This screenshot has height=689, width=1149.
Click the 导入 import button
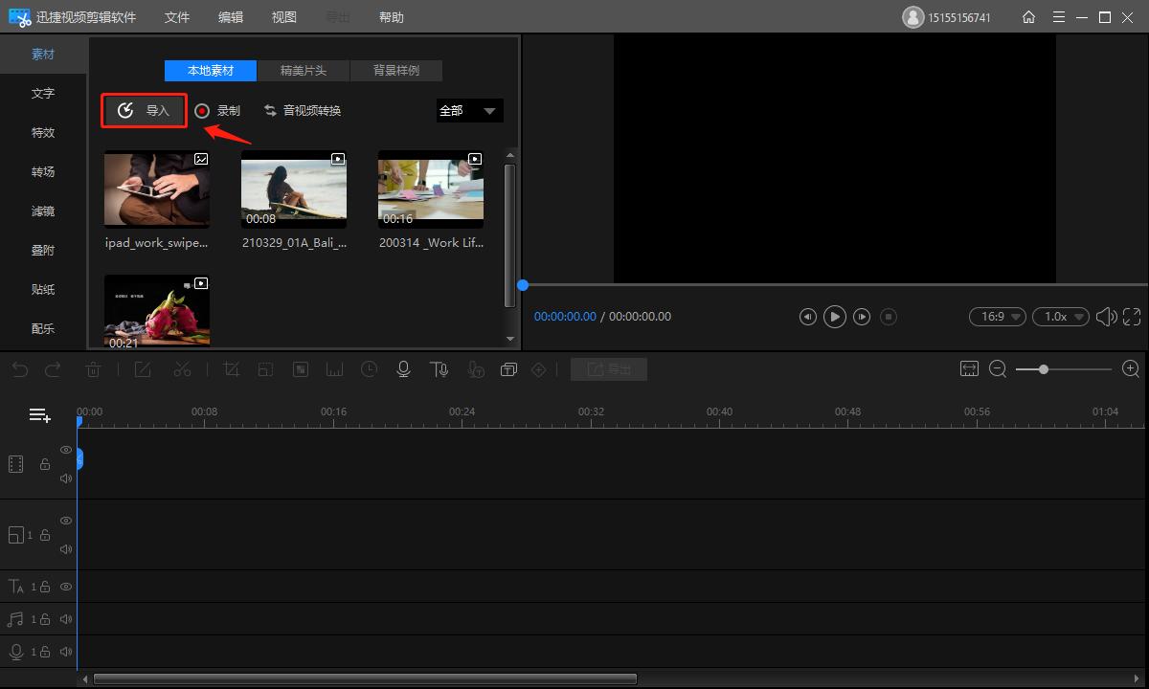click(x=145, y=111)
